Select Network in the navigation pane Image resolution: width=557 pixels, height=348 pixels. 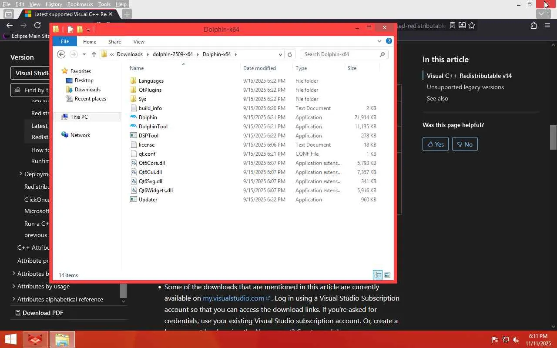point(80,135)
